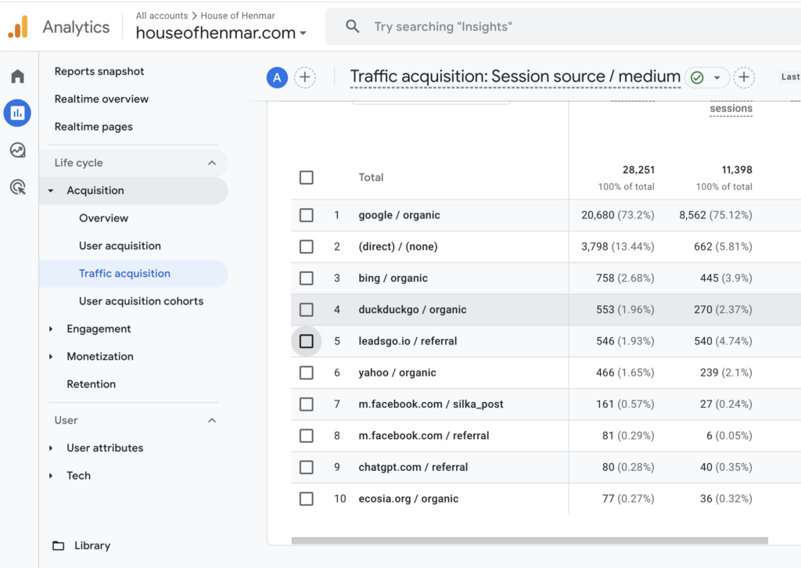Click the 'duckduckgo / organic' source cell
Viewport: 801px width, 568px height.
pyautogui.click(x=412, y=310)
